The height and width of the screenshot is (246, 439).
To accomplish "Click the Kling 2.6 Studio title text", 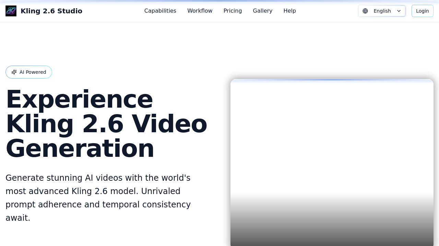I will coord(51,11).
